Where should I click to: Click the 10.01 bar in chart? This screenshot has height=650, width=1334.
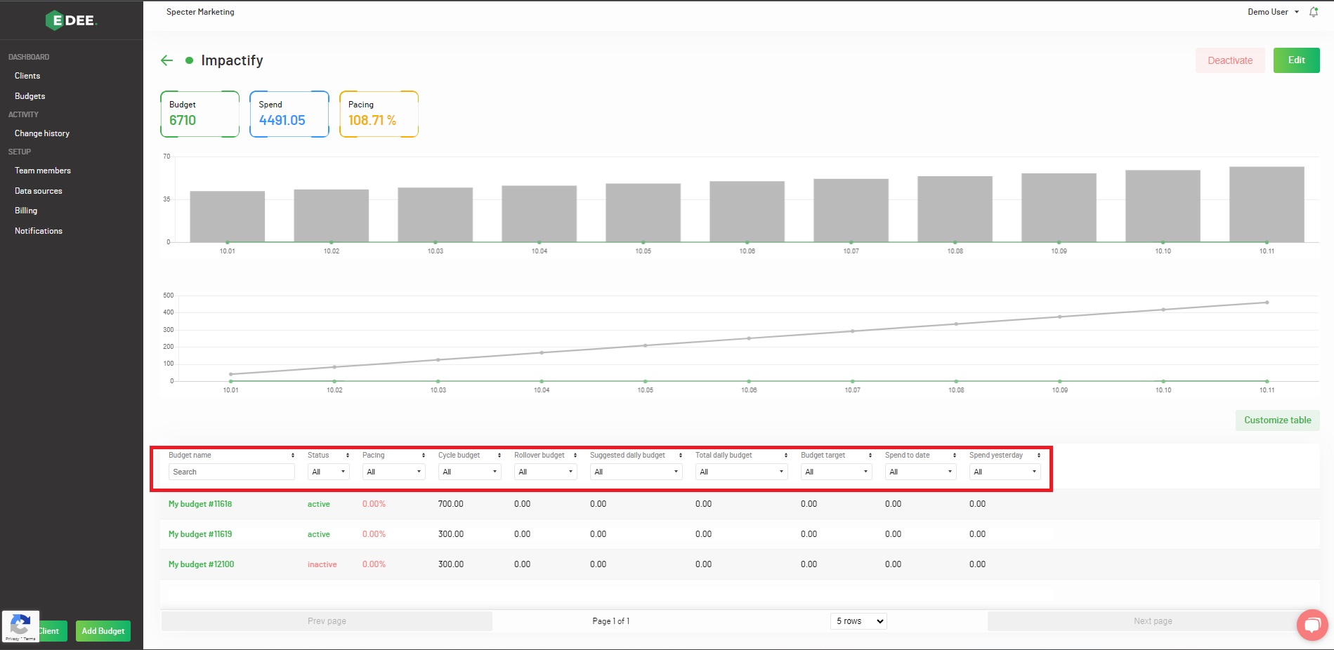tap(228, 216)
